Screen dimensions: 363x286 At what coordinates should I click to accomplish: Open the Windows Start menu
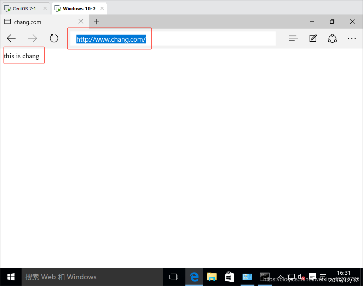pyautogui.click(x=11, y=277)
